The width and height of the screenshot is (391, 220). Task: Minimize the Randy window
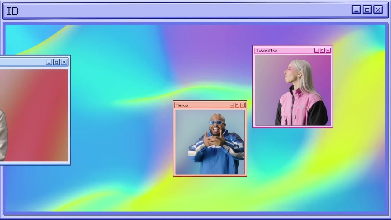tap(232, 105)
